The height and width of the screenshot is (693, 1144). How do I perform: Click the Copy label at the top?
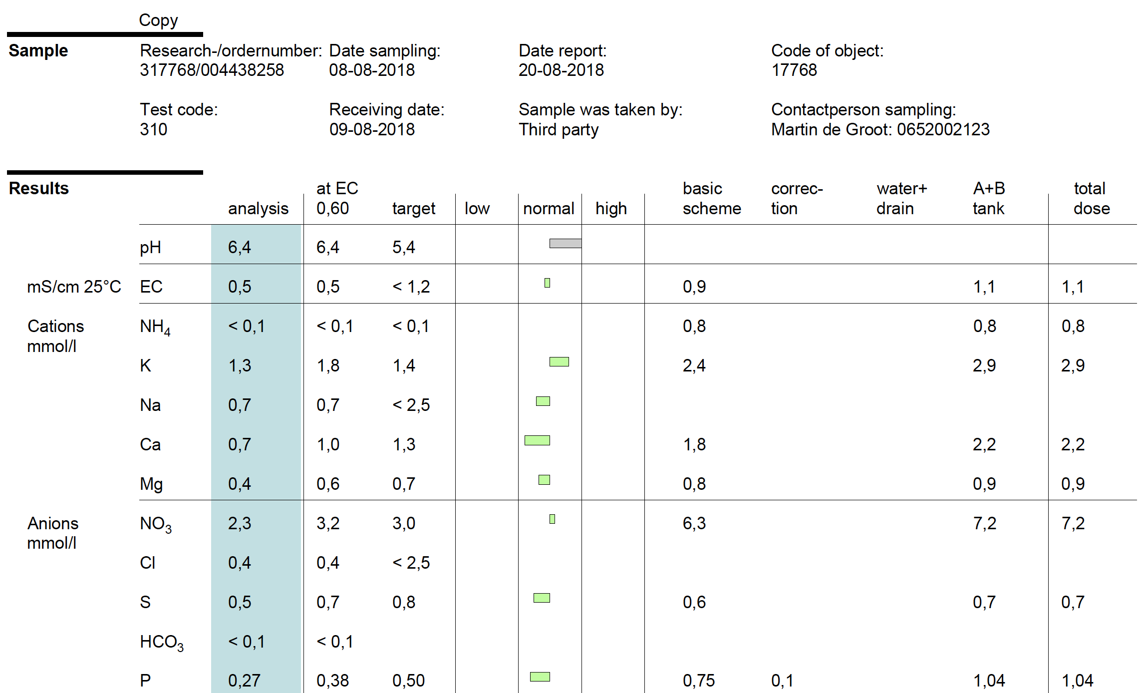coord(158,20)
